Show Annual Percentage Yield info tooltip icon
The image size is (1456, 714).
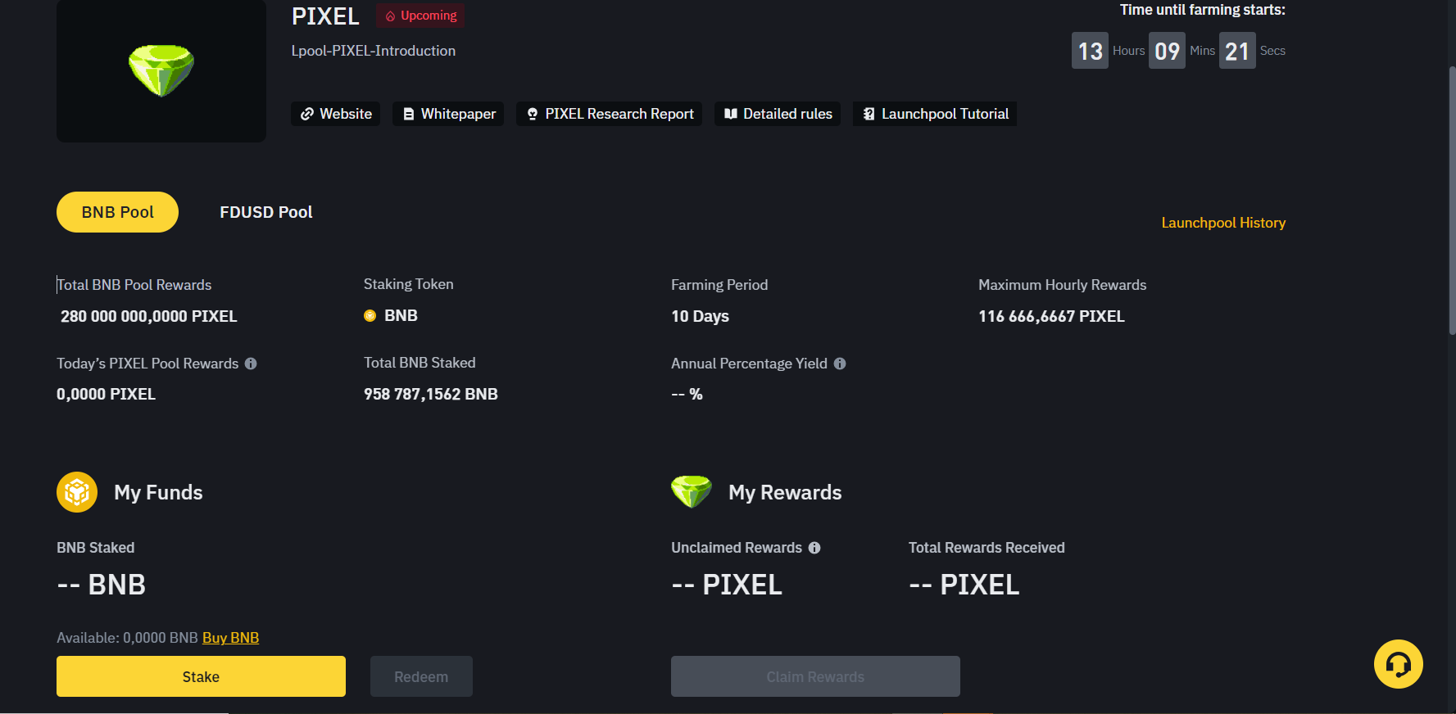840,364
